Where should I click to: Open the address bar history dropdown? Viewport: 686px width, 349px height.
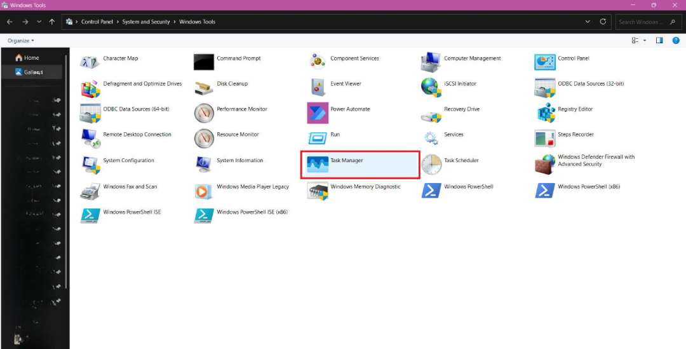coord(588,22)
